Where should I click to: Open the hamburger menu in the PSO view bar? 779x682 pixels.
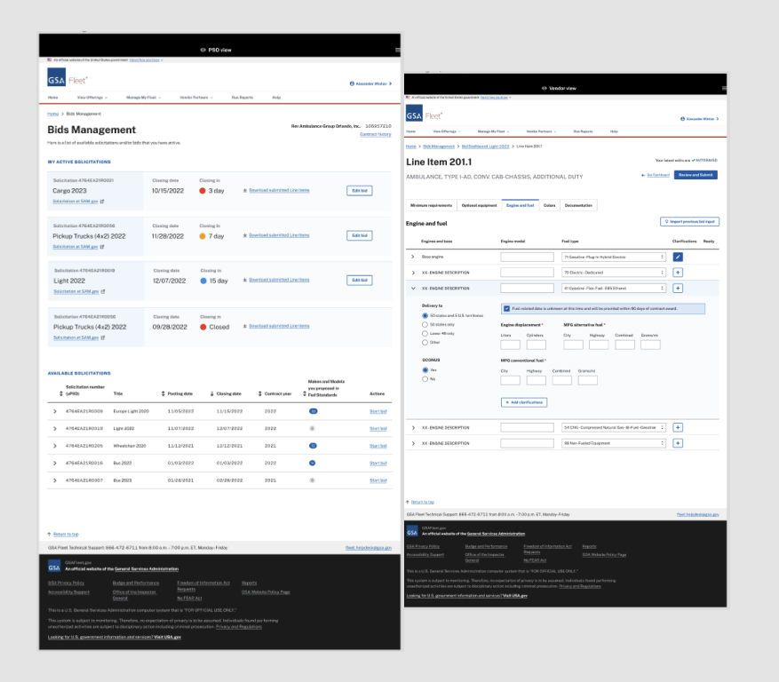point(397,49)
